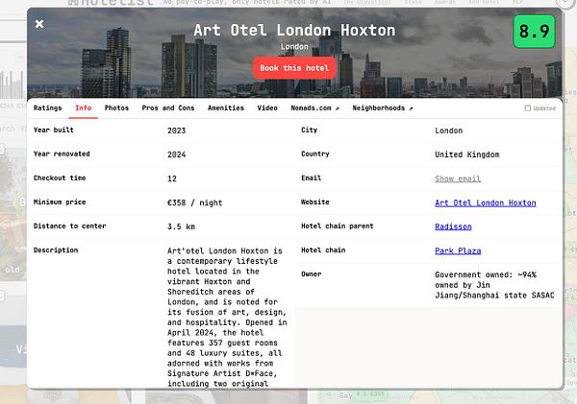Viewport: 577px width, 404px height.
Task: Click the distance value 3.5 km
Action: point(181,226)
